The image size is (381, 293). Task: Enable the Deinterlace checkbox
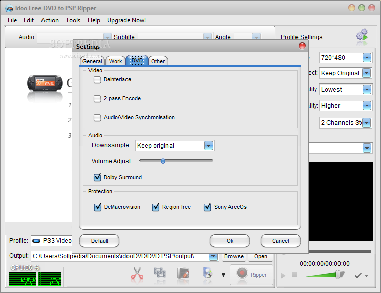(97, 79)
